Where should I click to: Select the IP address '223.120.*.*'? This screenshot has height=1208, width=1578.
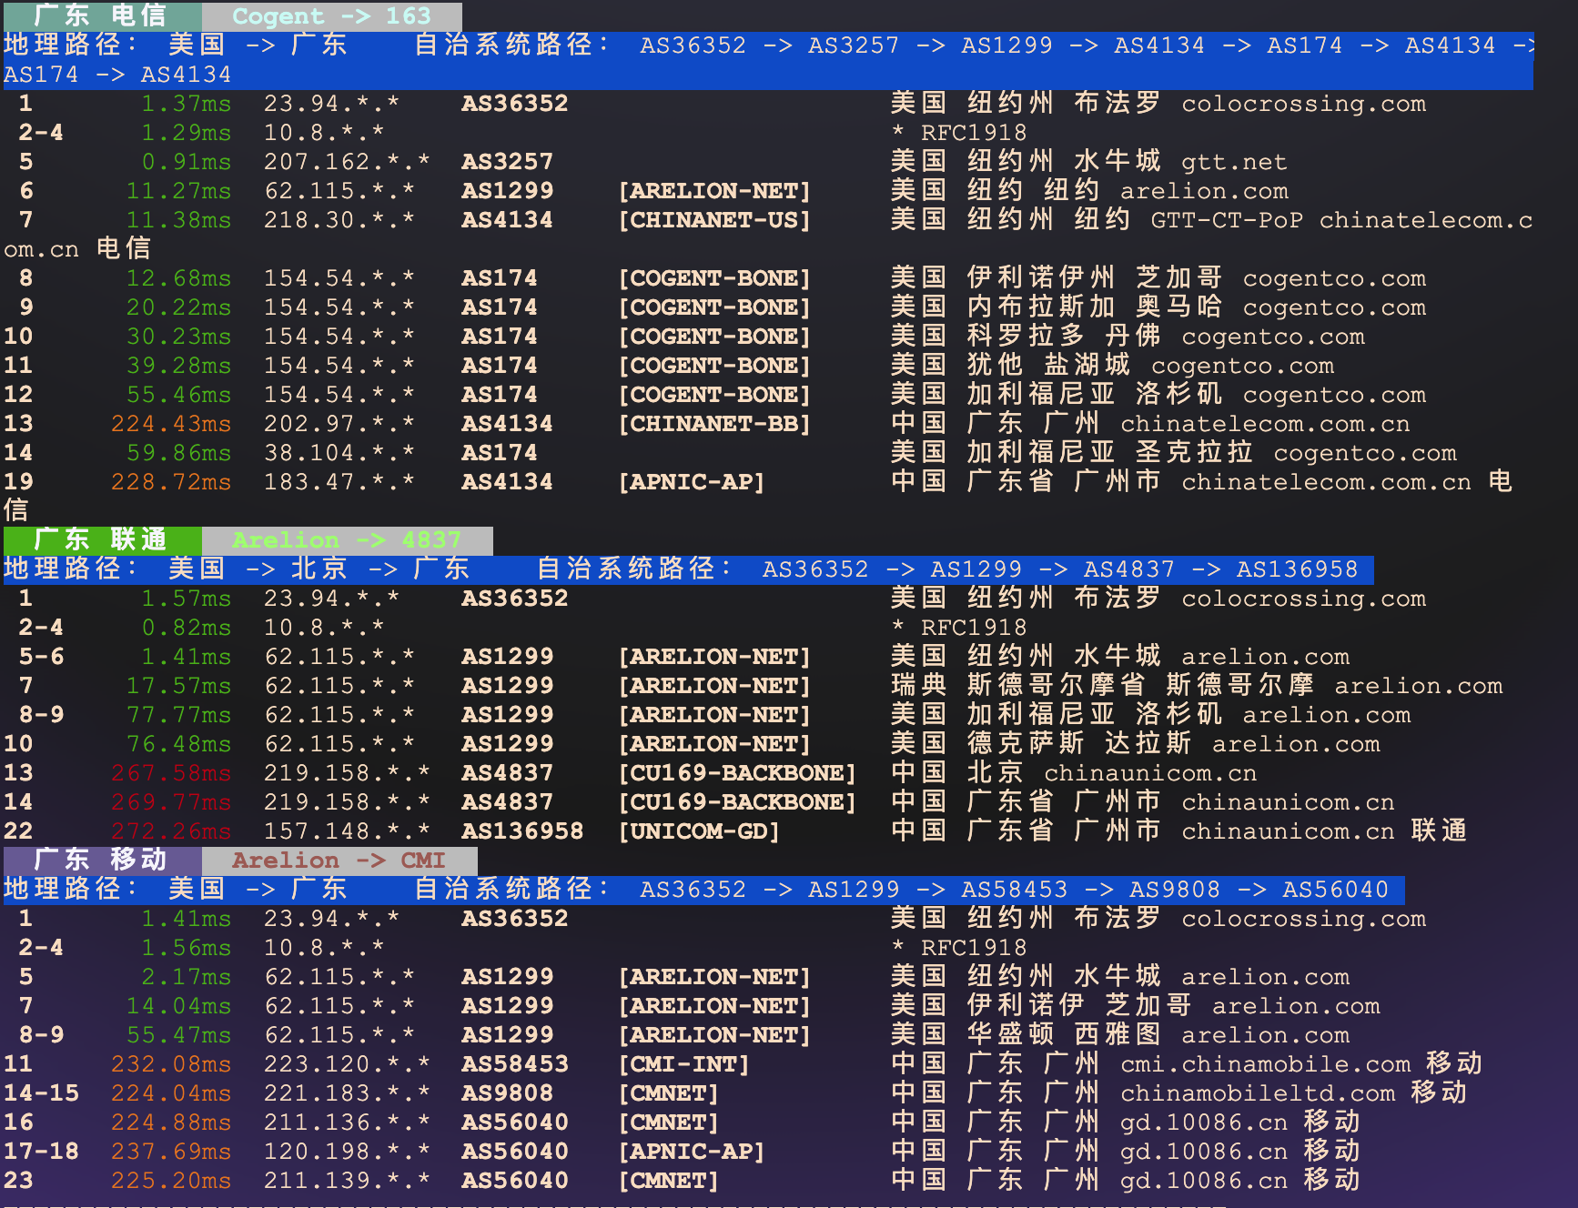pos(347,1064)
